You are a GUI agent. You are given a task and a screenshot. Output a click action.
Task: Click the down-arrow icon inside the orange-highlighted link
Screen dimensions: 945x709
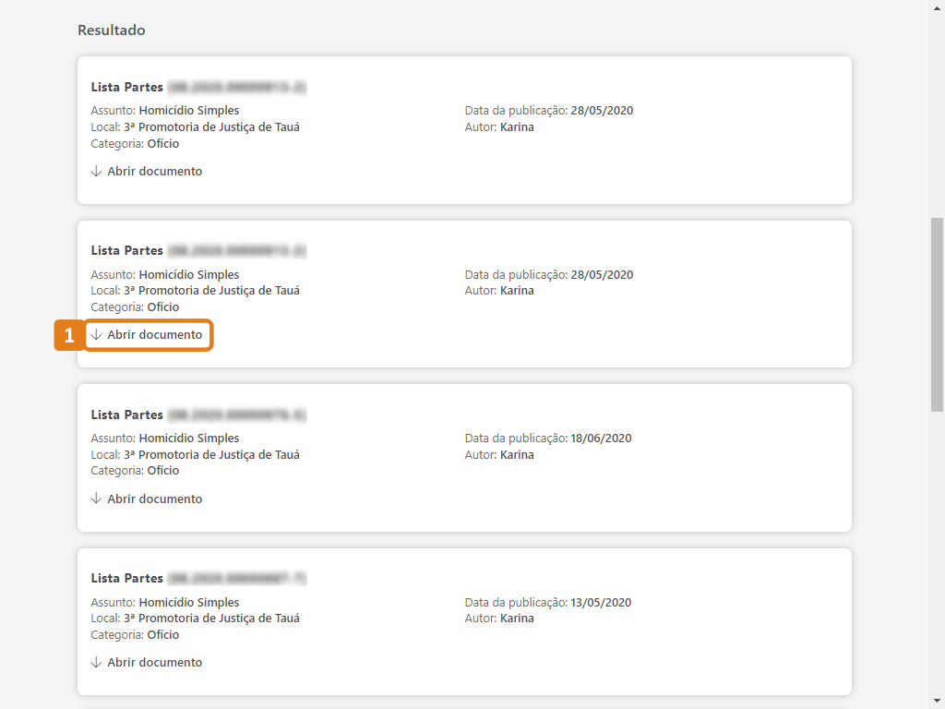click(96, 335)
